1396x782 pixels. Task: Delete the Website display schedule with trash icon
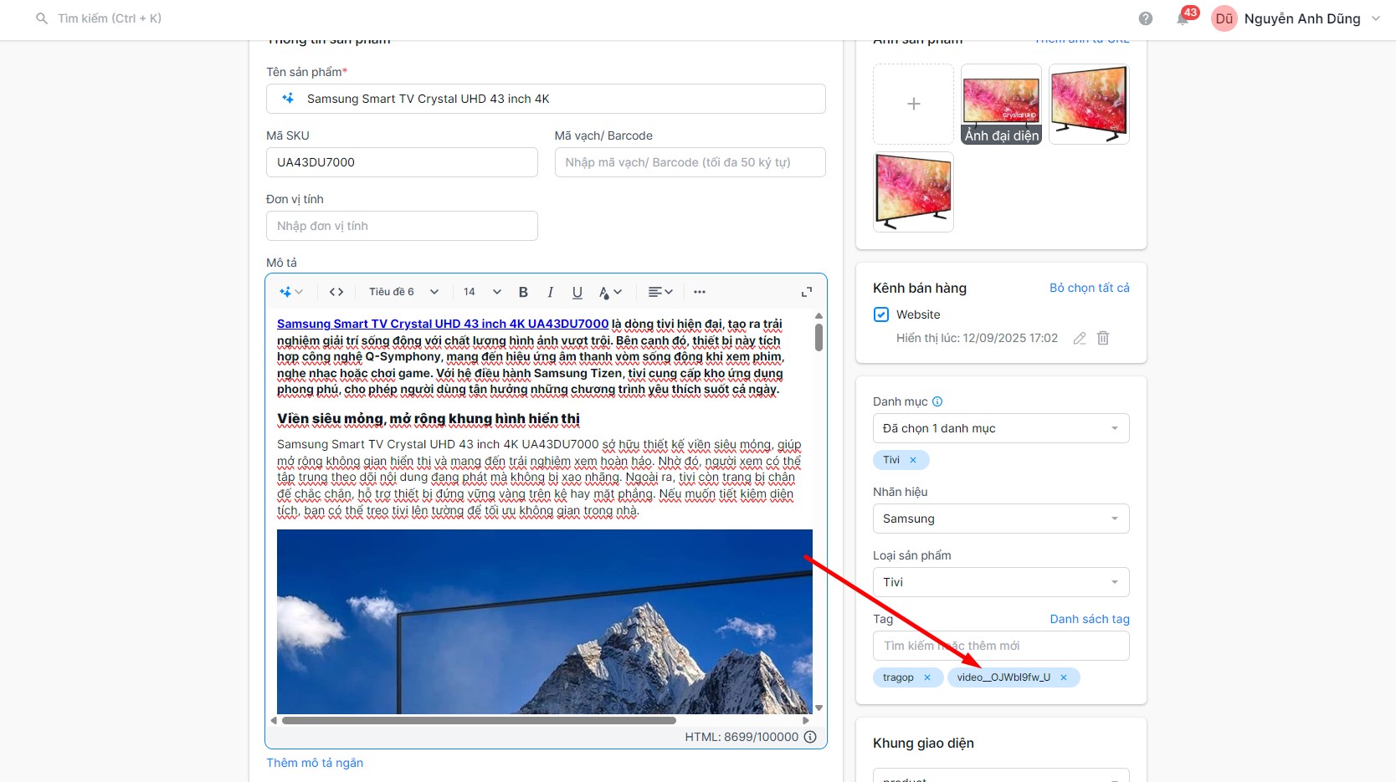1103,338
